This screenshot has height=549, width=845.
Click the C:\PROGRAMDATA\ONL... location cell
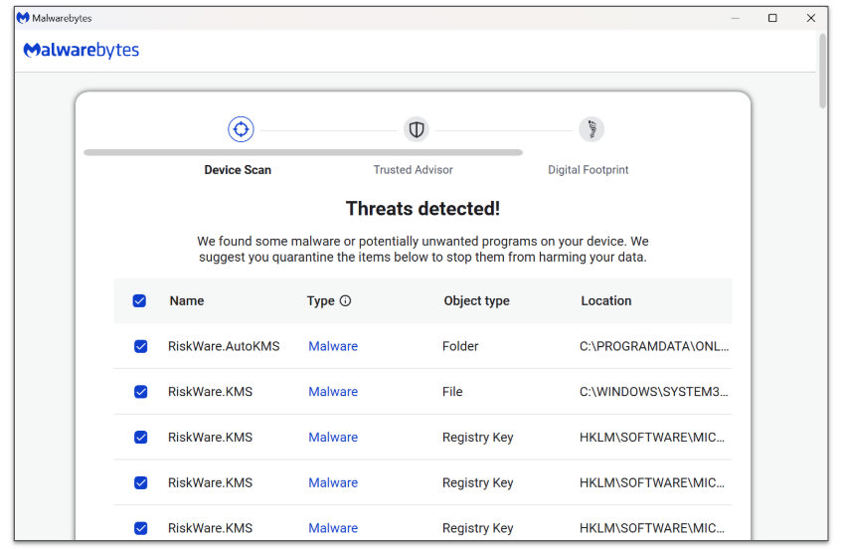[x=654, y=346]
